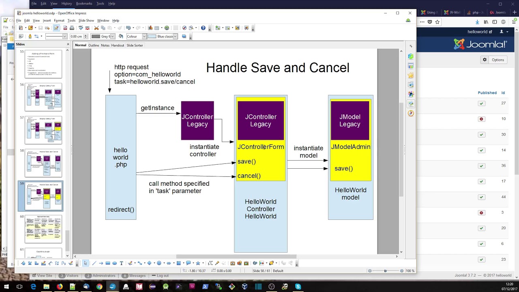Open the Format menu in Impress
519x292 pixels.
pyautogui.click(x=59, y=20)
